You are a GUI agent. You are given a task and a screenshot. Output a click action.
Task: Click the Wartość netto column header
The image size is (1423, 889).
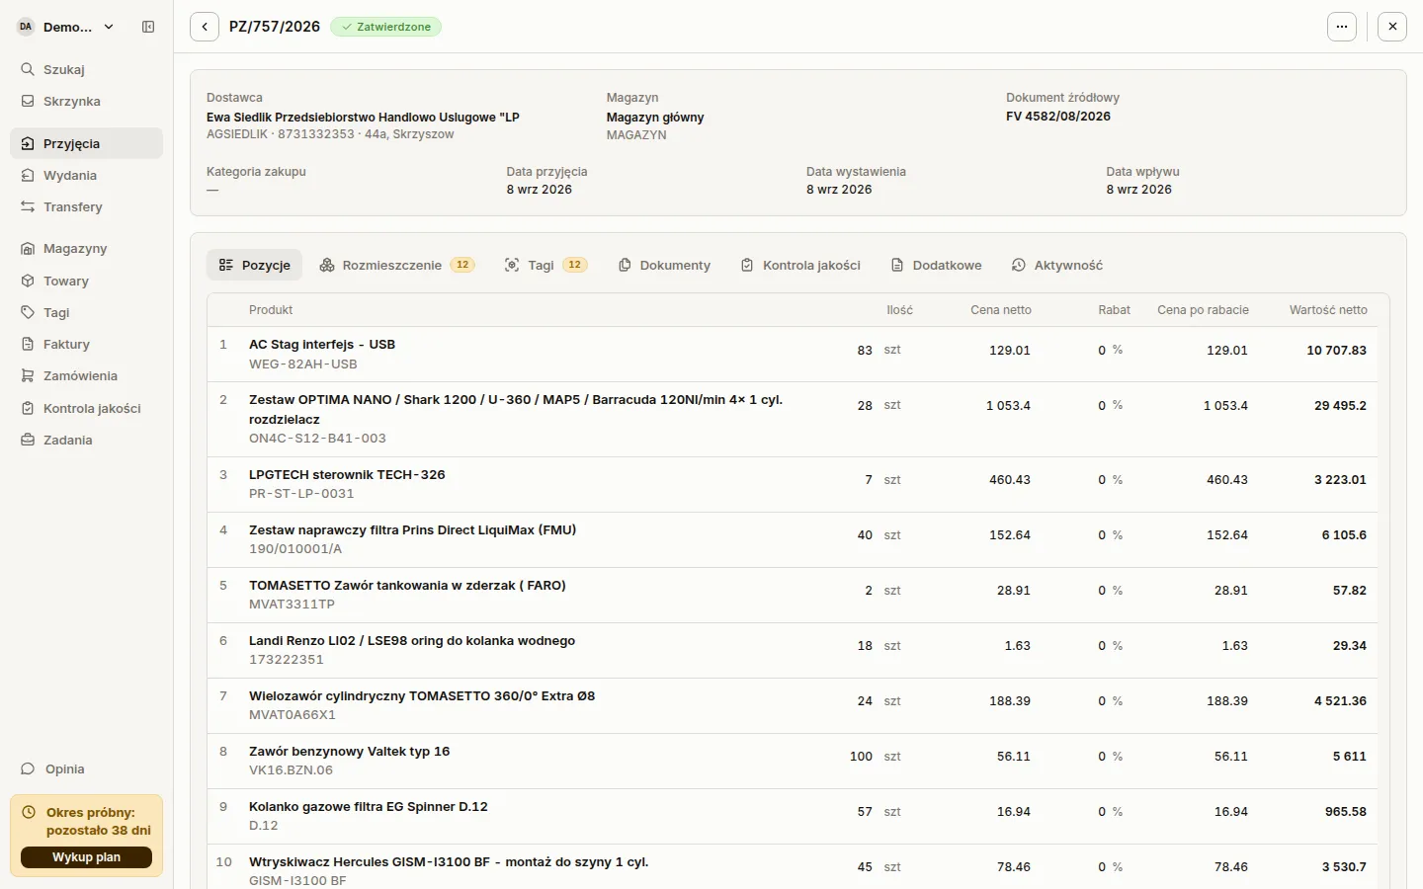coord(1328,310)
